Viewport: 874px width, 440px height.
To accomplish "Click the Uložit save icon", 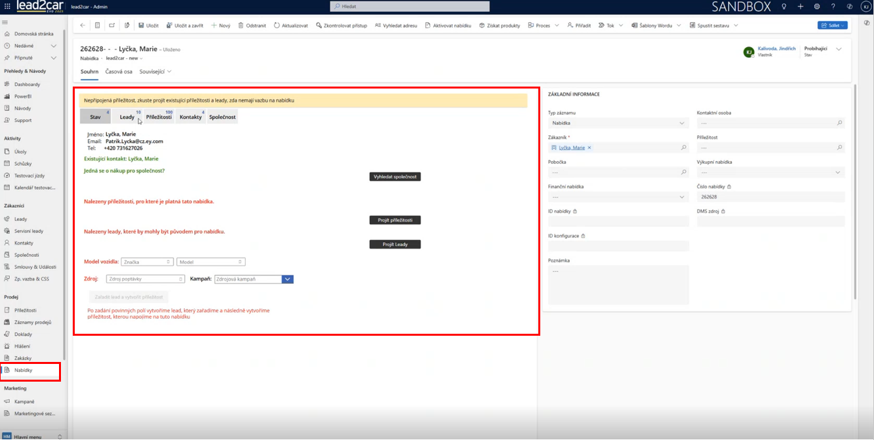I will coord(142,26).
